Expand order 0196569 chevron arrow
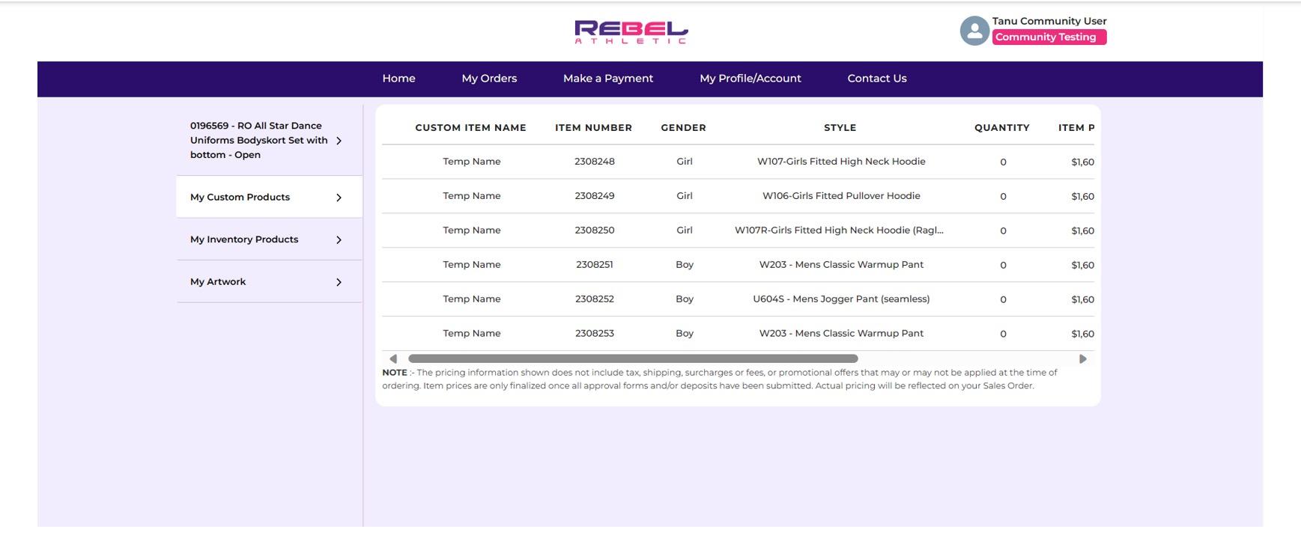Viewport: 1301px width, 538px height. point(339,141)
